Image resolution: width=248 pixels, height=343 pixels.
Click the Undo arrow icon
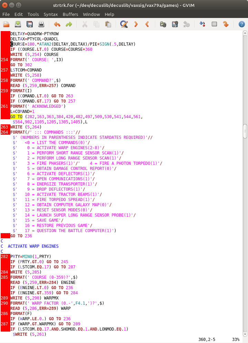pos(57,24)
